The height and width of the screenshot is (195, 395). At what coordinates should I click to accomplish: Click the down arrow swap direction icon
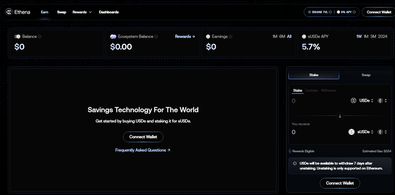tap(340, 116)
